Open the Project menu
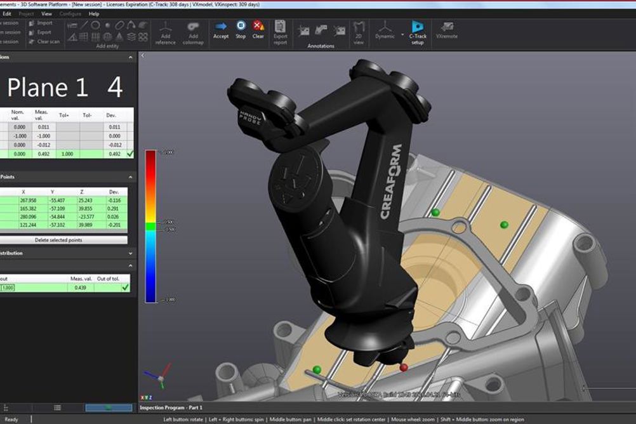This screenshot has height=424, width=636. (26, 13)
